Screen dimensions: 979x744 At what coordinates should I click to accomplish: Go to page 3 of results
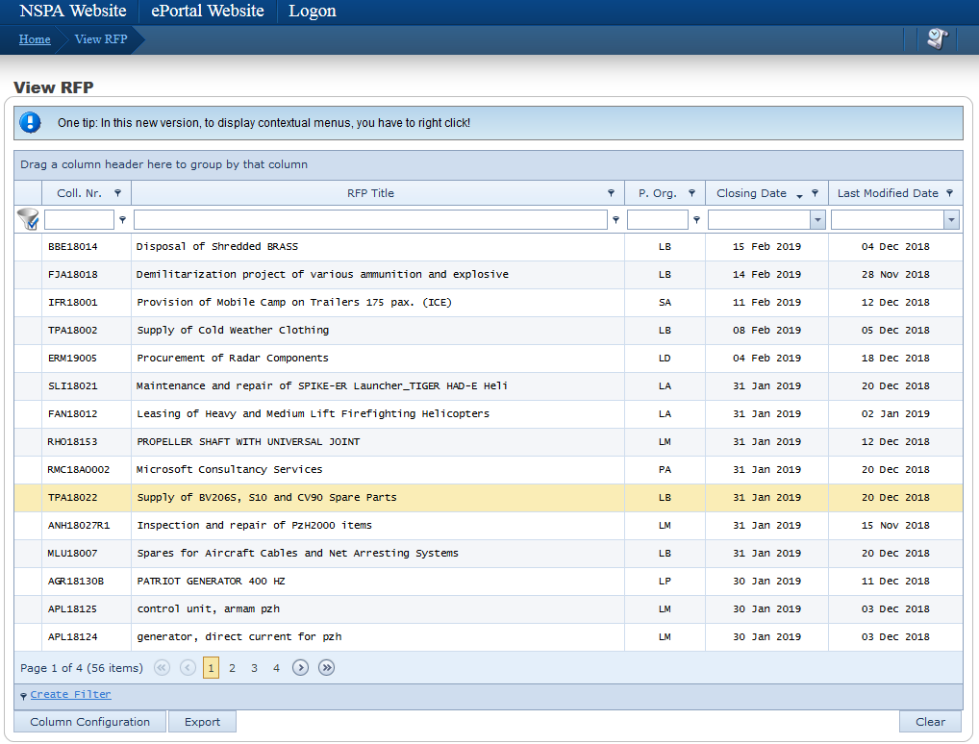coord(254,668)
